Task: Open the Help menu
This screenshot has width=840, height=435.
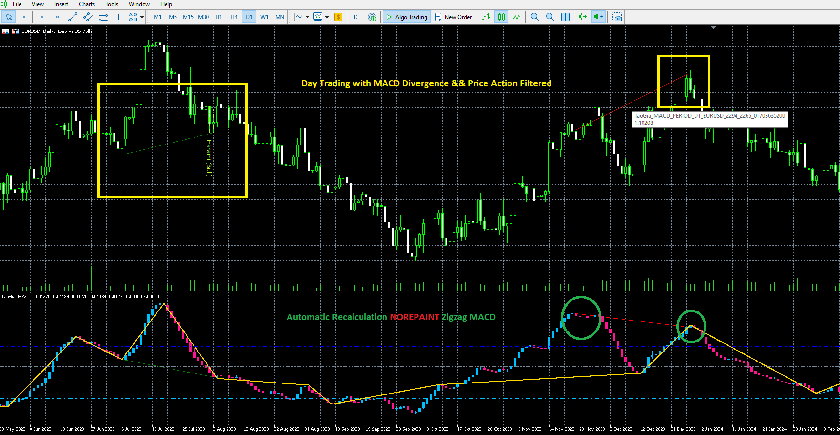Action: pos(166,4)
